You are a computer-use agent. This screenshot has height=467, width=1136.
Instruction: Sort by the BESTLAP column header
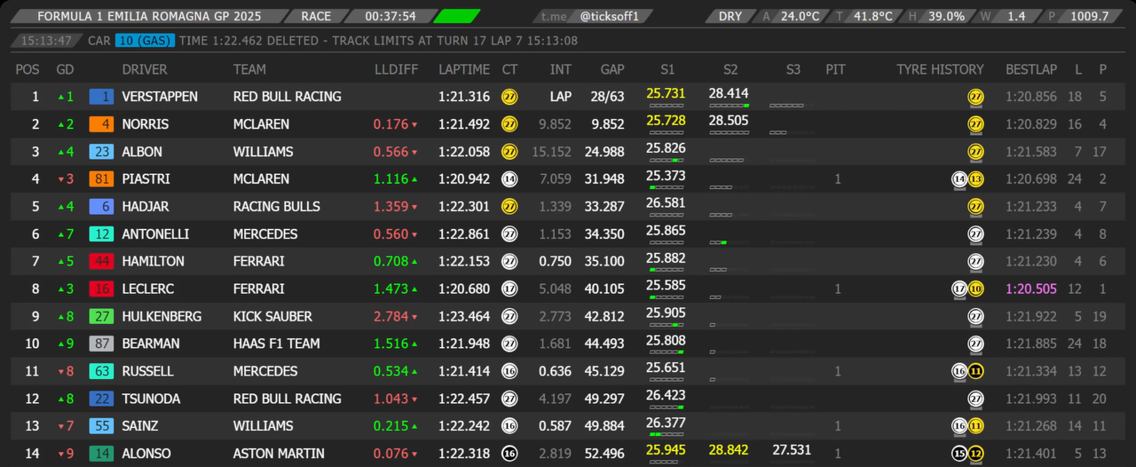tap(1031, 69)
